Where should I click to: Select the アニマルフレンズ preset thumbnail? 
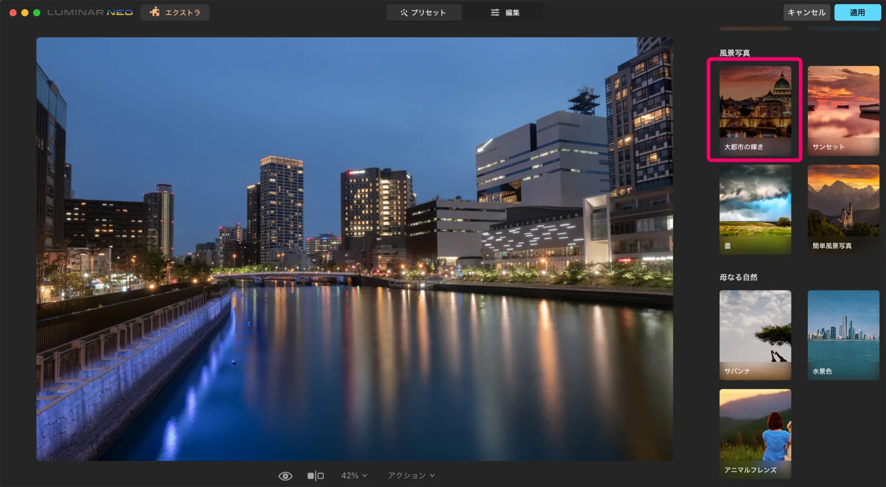tap(755, 433)
